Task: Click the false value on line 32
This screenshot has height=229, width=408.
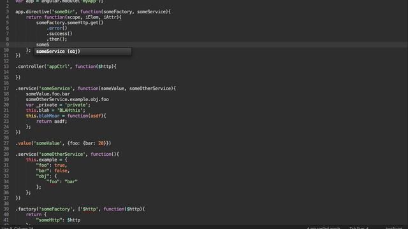Action: tap(61, 170)
